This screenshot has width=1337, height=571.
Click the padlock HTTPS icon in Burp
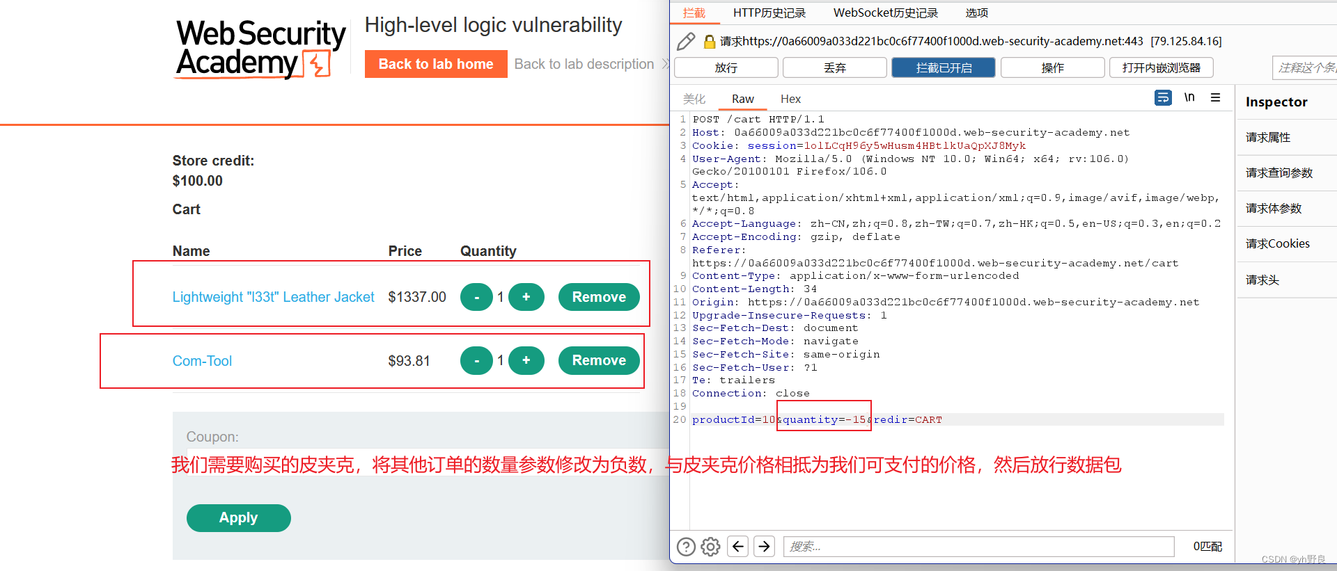[710, 42]
